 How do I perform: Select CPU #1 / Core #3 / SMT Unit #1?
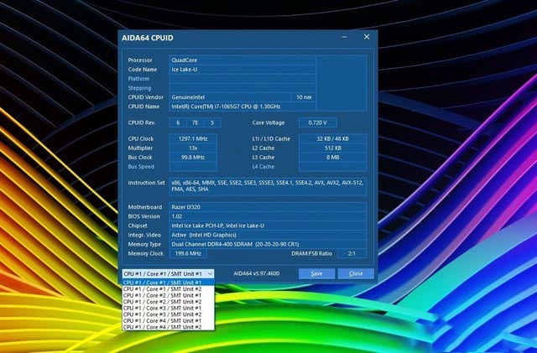coord(168,309)
